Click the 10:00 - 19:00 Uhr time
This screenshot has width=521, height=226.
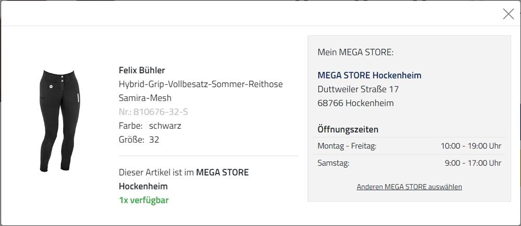click(x=471, y=146)
